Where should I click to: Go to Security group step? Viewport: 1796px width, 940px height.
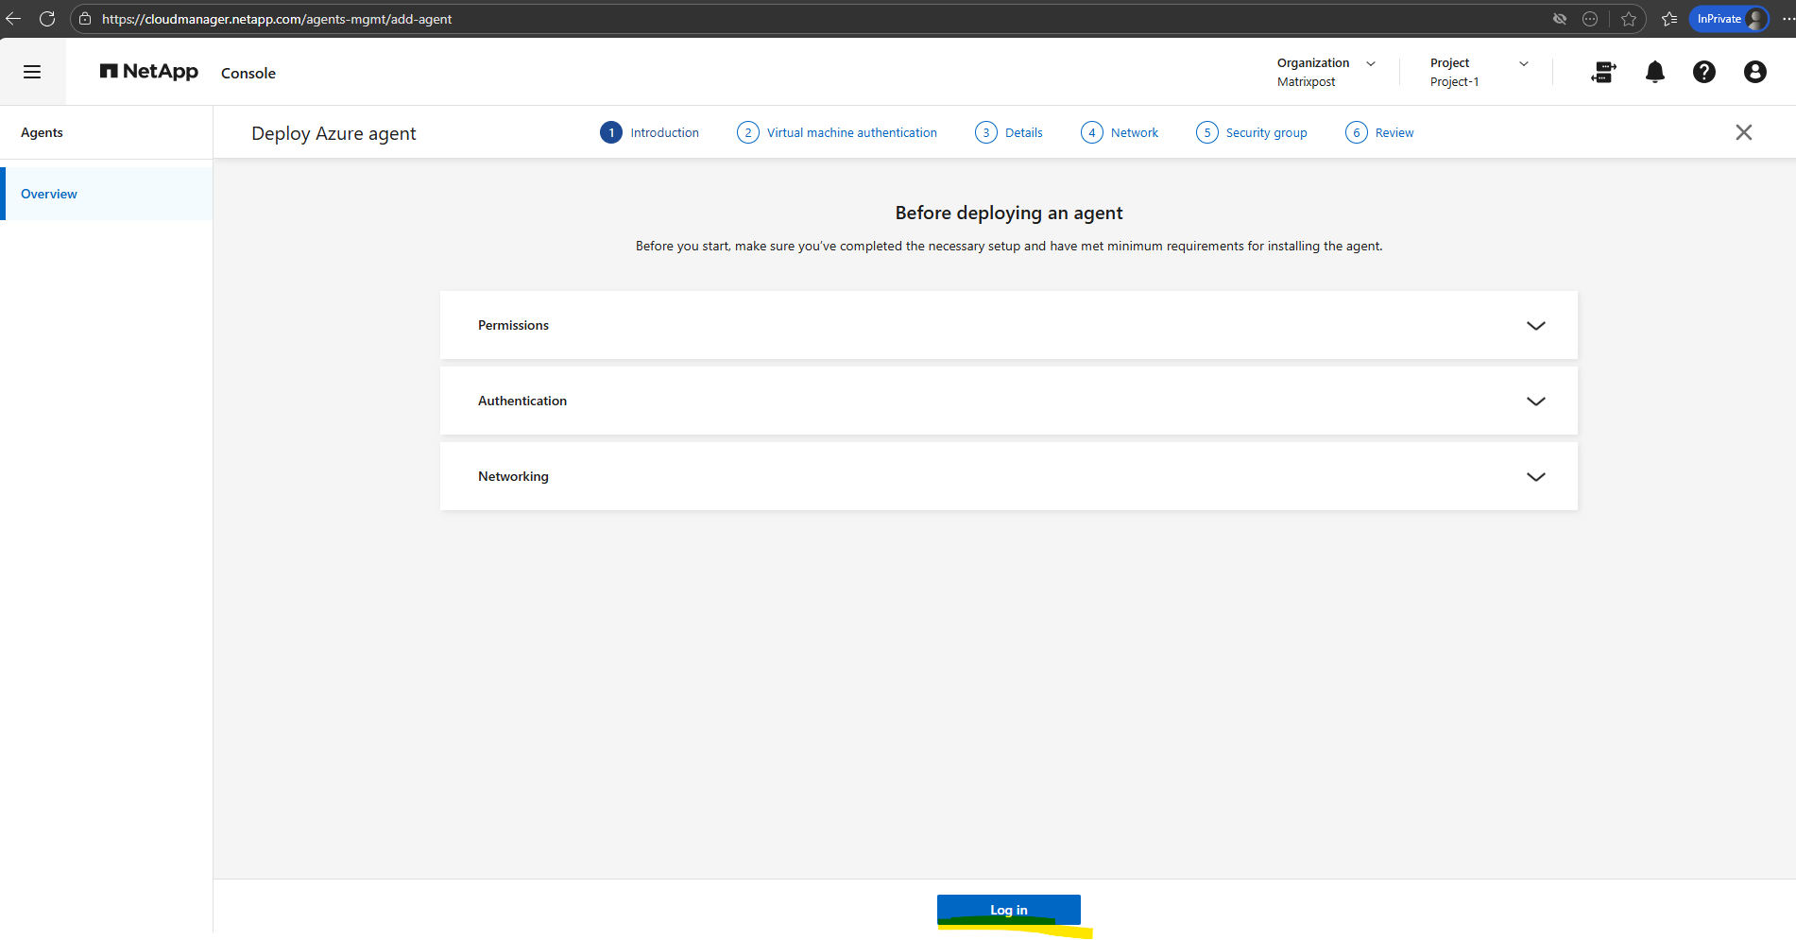(x=1252, y=132)
